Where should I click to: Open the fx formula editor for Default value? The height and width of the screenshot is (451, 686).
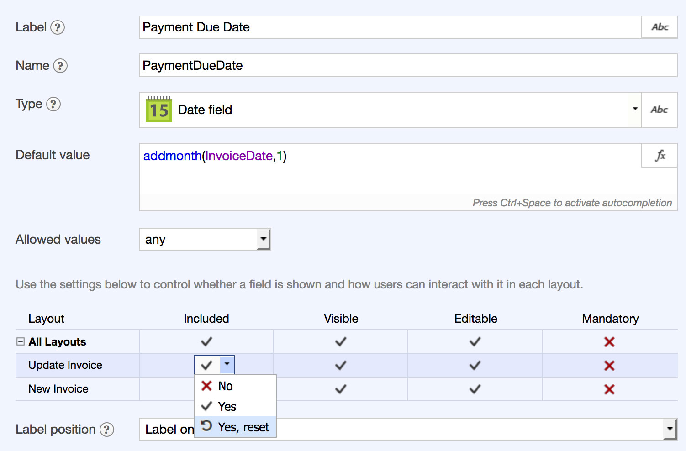click(660, 156)
